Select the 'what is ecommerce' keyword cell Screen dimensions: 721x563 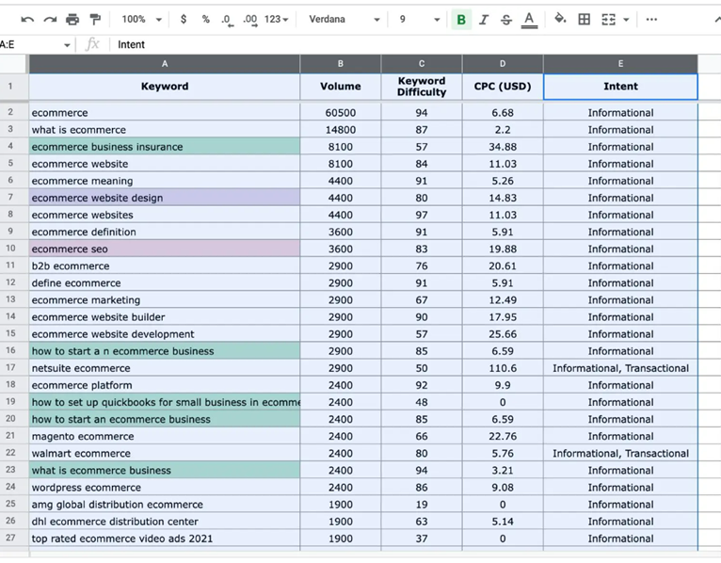[165, 130]
